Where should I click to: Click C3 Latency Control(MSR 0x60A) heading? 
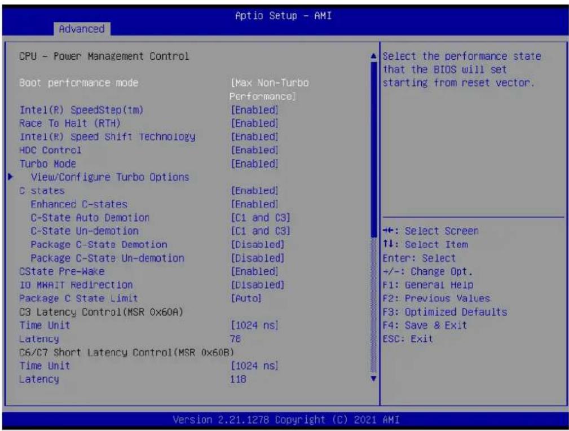(102, 312)
